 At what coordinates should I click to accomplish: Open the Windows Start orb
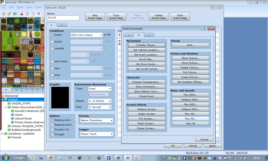coord(6,158)
